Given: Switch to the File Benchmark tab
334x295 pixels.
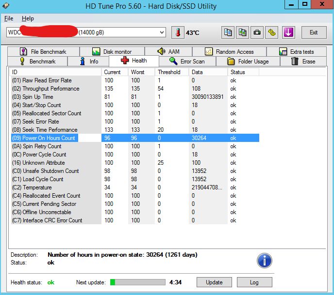Looking at the screenshot, I should (x=44, y=52).
